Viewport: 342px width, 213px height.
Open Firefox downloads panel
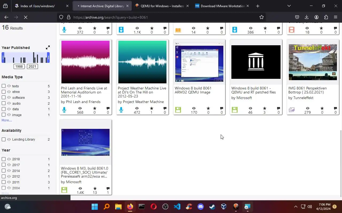tap(307, 17)
